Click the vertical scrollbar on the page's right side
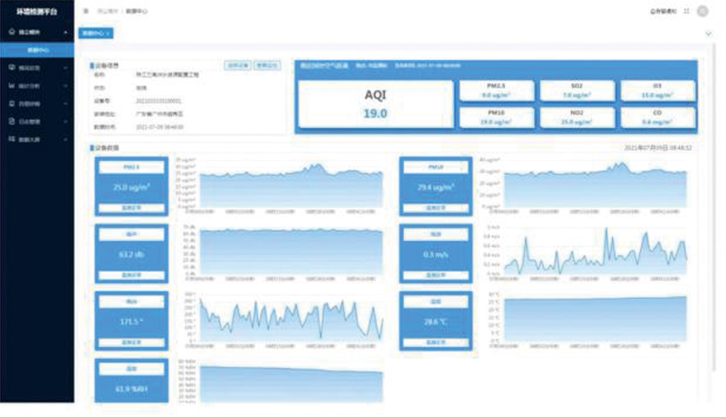This screenshot has height=418, width=726. pos(715,212)
